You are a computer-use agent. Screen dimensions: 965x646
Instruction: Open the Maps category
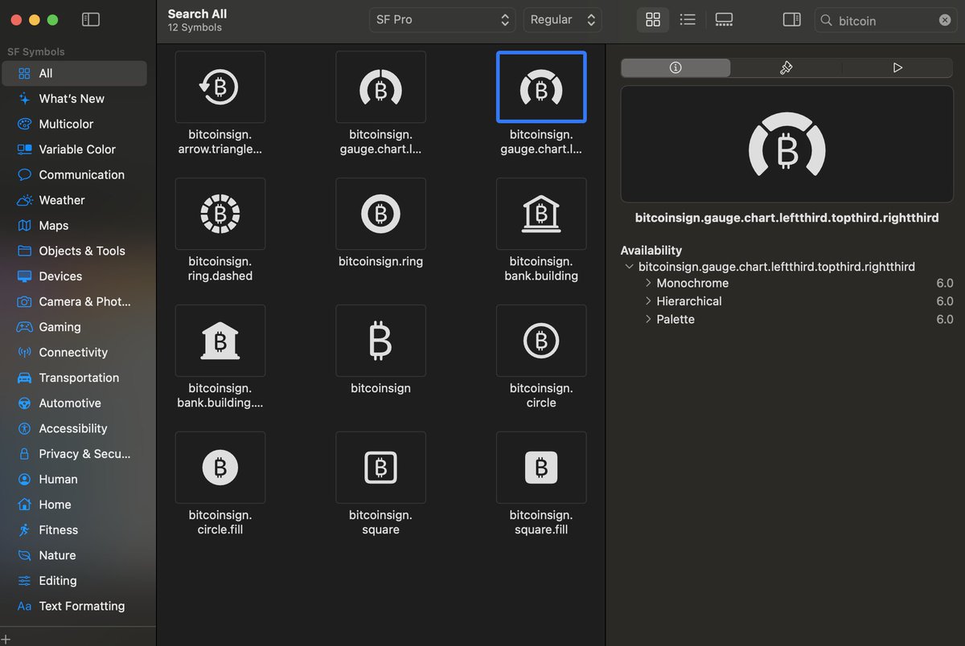[x=75, y=226]
